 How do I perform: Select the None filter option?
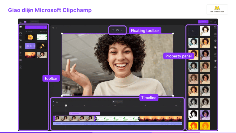point(193,31)
